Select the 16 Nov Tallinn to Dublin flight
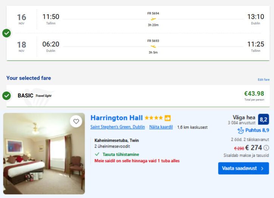 tap(138, 19)
